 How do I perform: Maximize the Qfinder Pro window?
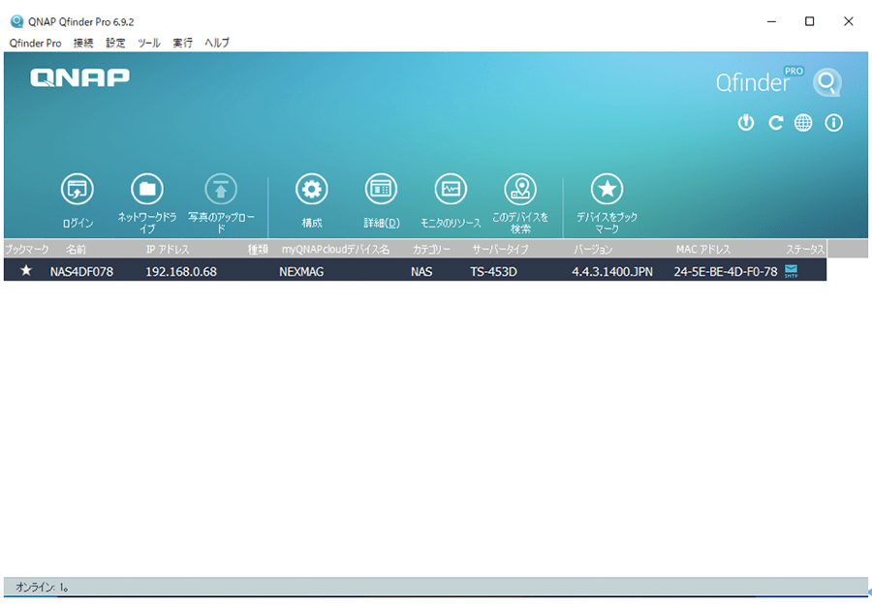[810, 21]
